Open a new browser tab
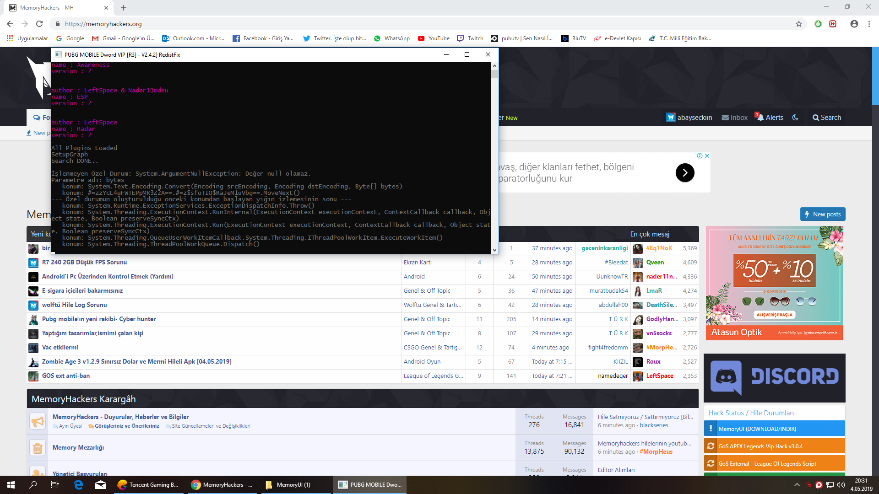879x494 pixels. pos(124,8)
